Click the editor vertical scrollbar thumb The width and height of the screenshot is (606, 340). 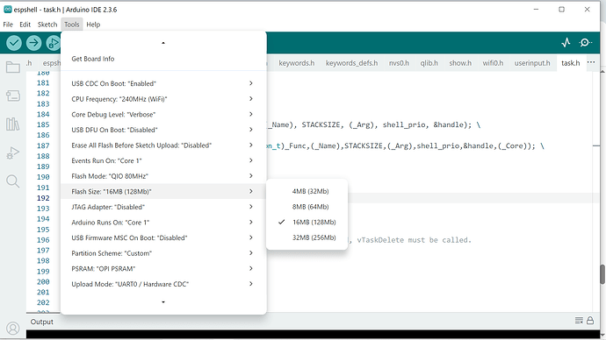click(x=602, y=274)
